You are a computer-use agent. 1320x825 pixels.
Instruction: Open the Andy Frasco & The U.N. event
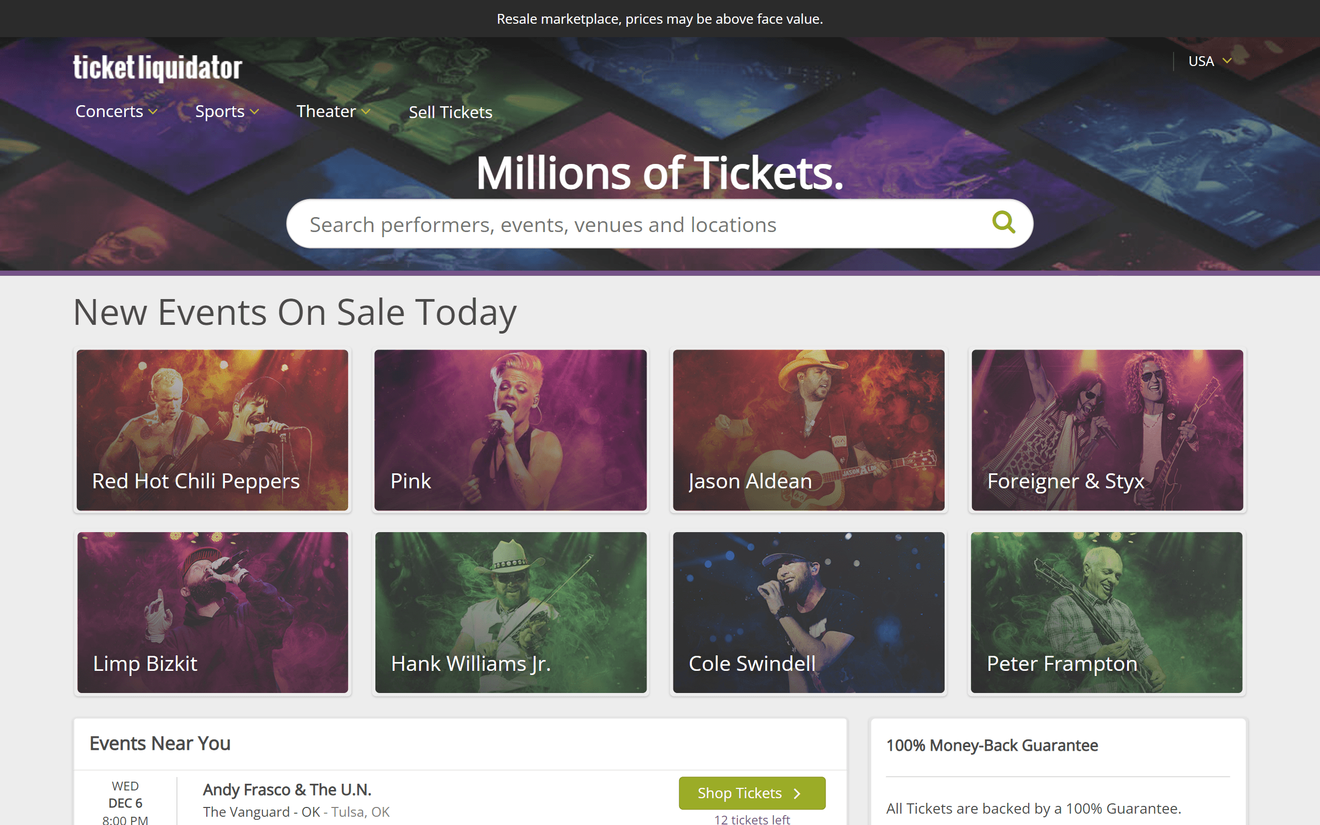(x=287, y=789)
